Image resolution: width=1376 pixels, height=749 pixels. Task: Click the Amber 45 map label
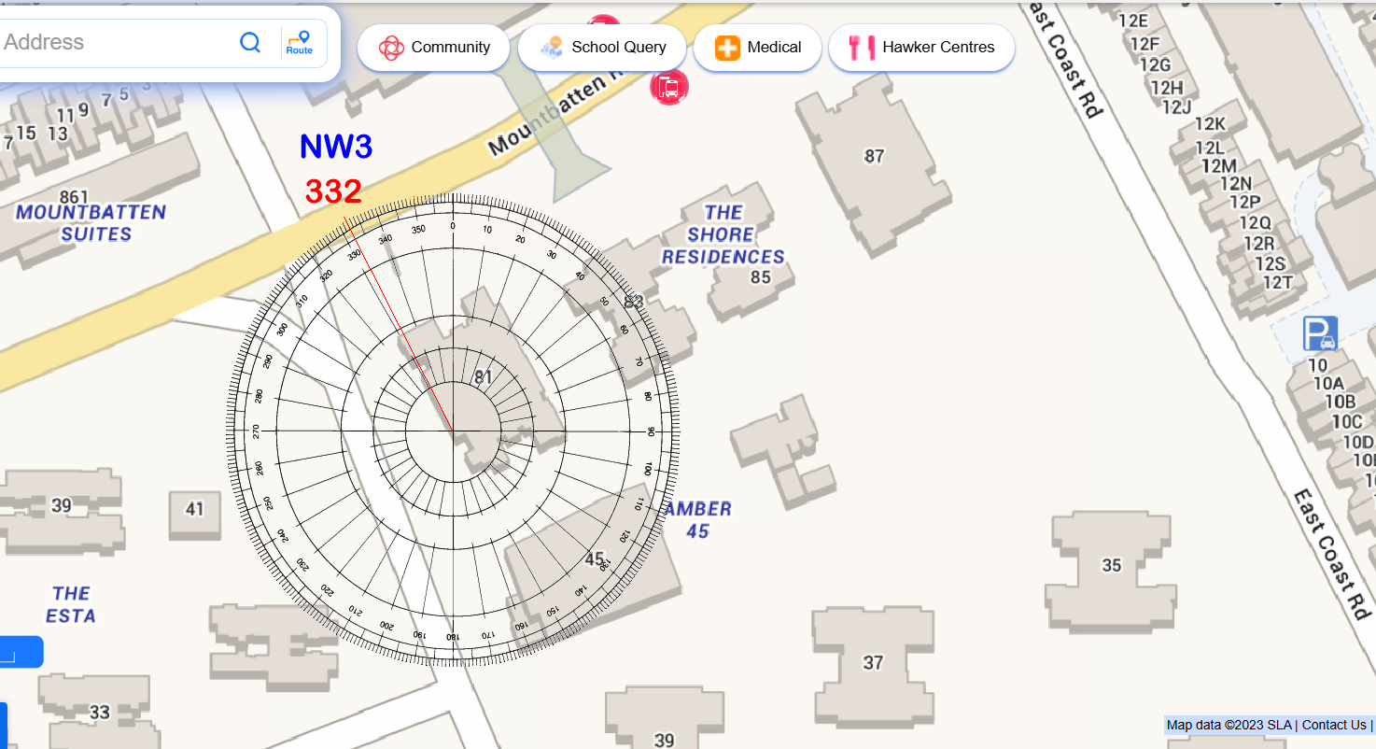pos(697,520)
